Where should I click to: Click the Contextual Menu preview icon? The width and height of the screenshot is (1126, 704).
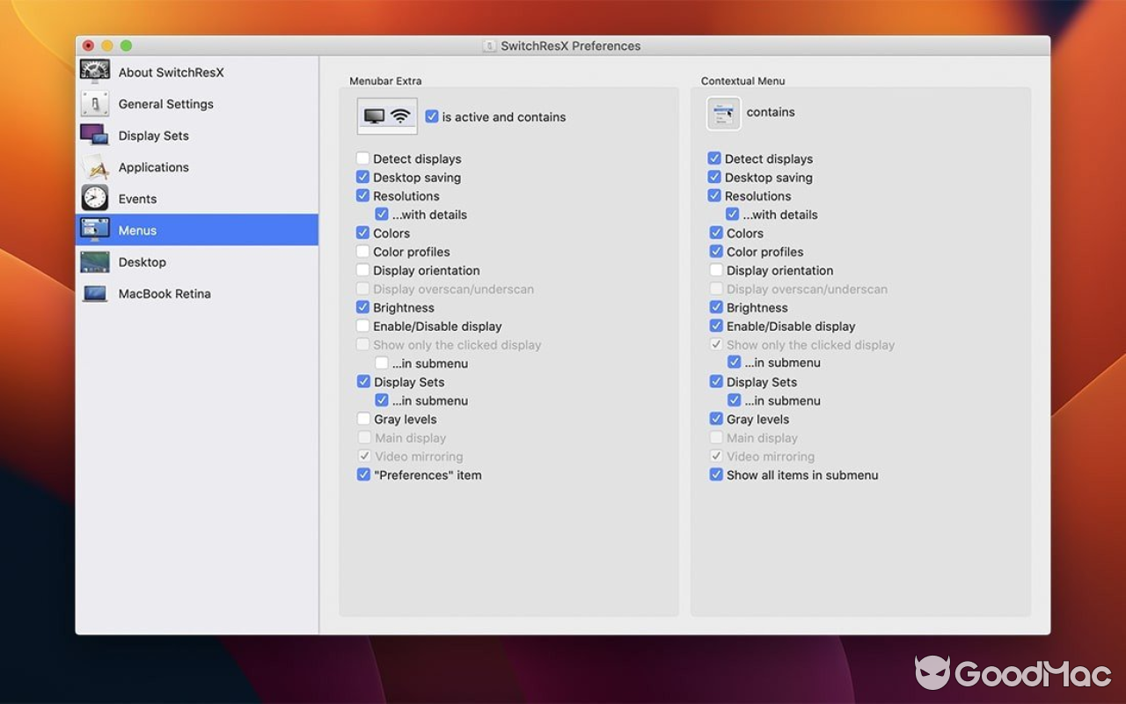tap(723, 113)
